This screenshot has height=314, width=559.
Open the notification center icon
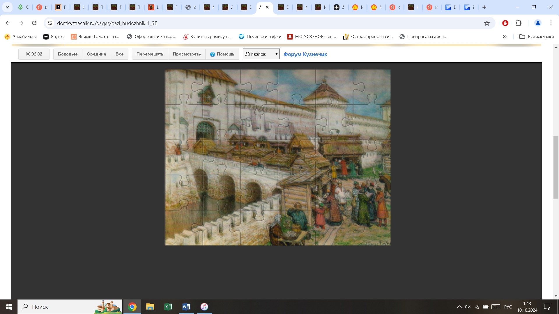(547, 307)
